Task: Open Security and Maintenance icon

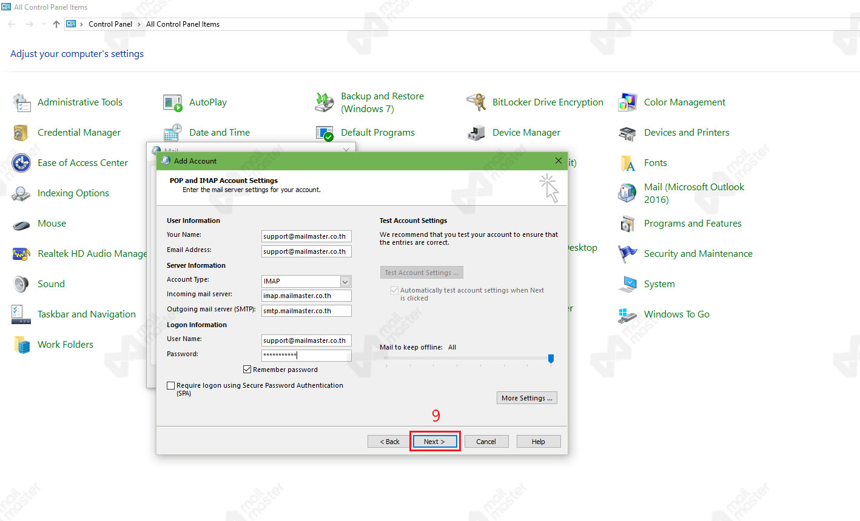Action: [628, 254]
